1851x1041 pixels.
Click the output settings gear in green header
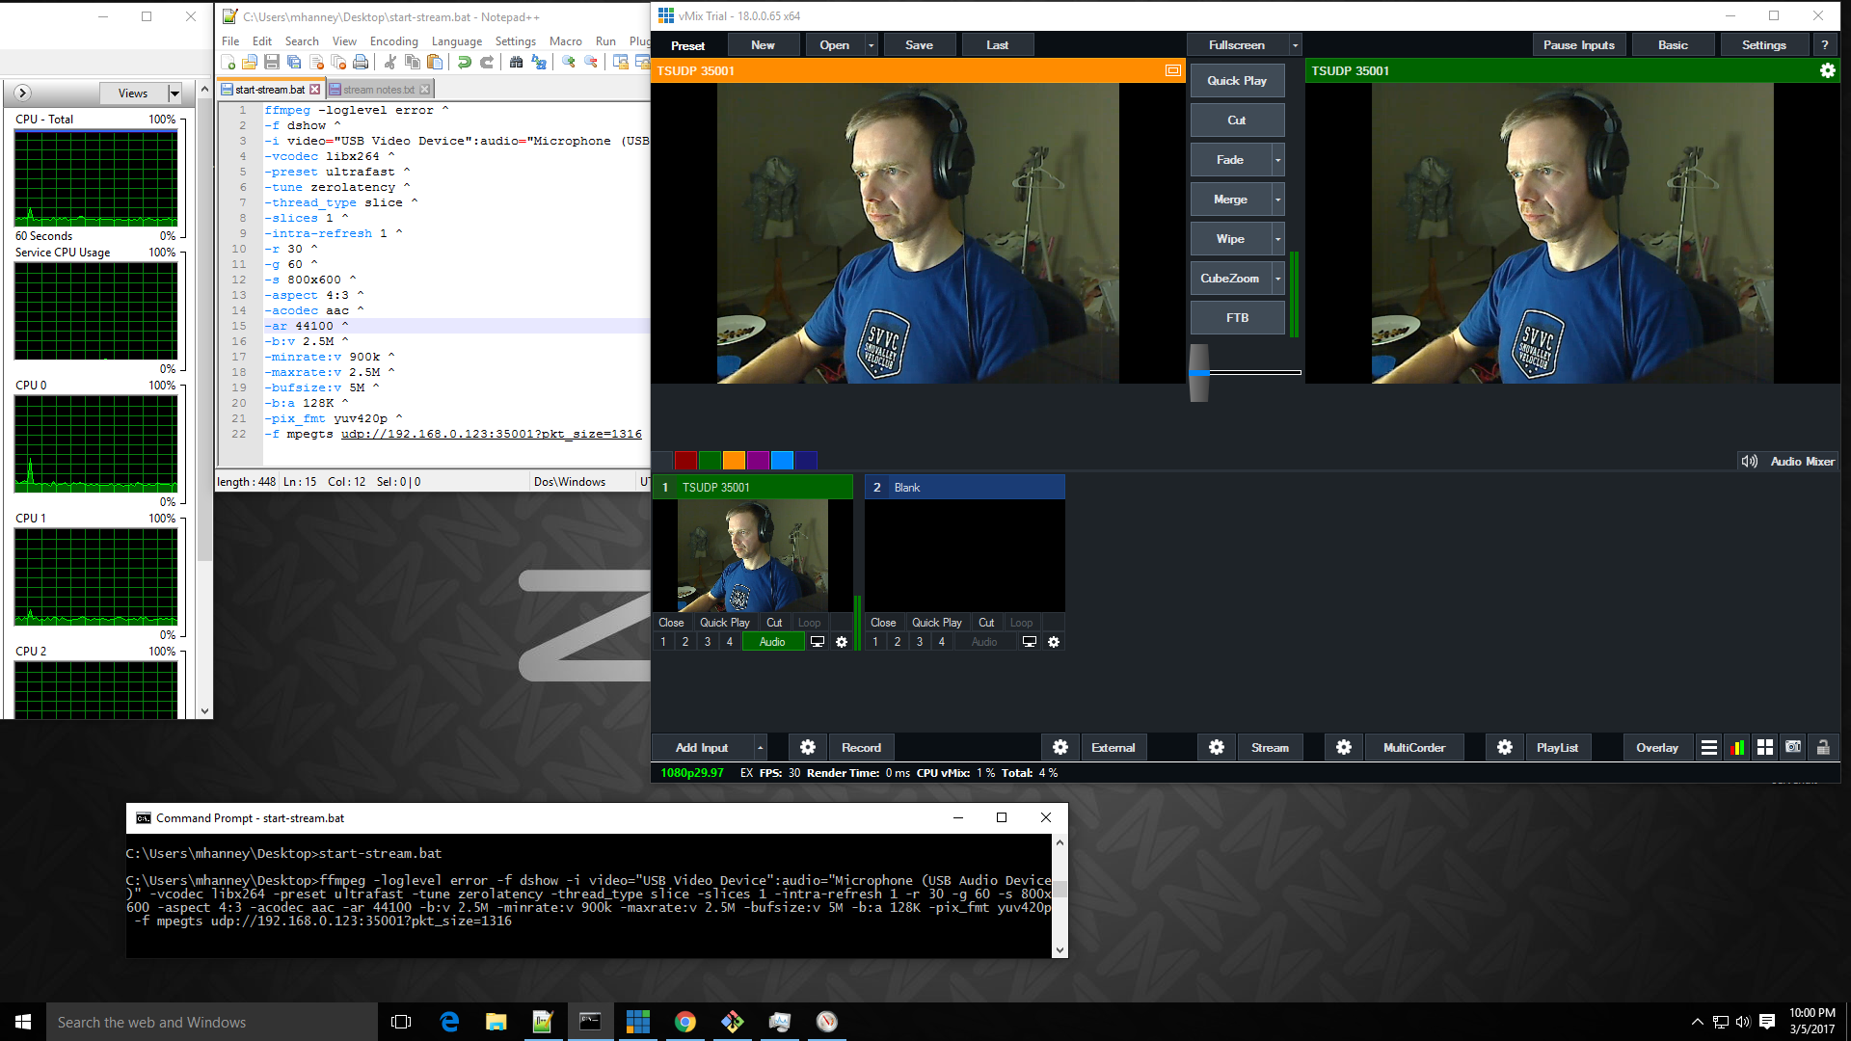(x=1827, y=70)
